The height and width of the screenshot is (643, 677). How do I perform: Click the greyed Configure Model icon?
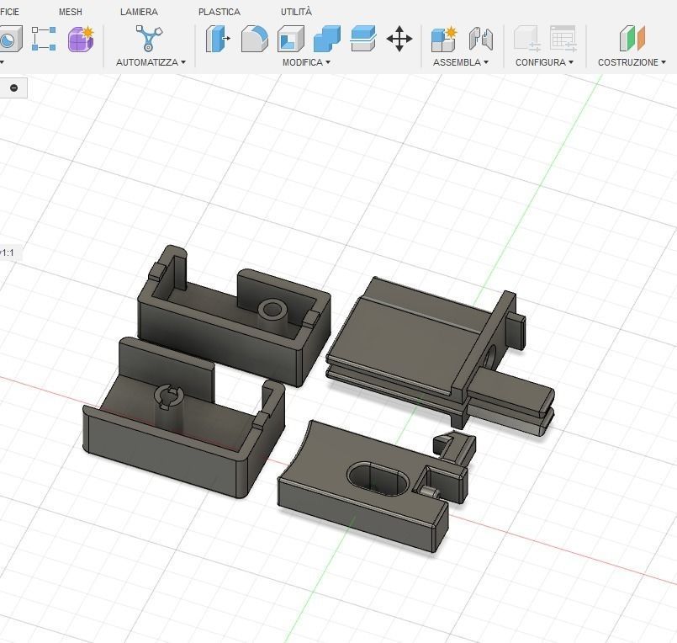coord(526,39)
